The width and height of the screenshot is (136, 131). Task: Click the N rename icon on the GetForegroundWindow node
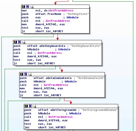click(30, 106)
